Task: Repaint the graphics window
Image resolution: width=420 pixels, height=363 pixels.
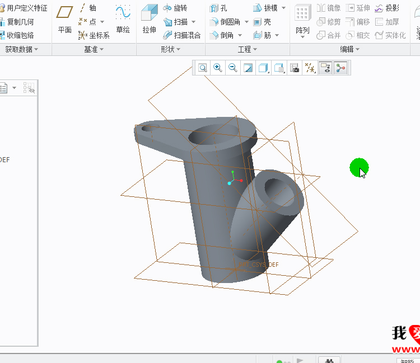Action: click(x=248, y=68)
